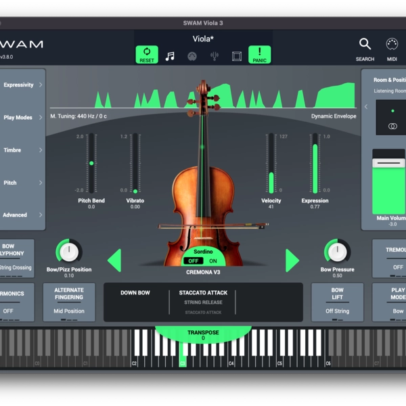Click the grayed instrument body icon in toolbar
Viewport: 406px width, 406px height.
coord(215,56)
